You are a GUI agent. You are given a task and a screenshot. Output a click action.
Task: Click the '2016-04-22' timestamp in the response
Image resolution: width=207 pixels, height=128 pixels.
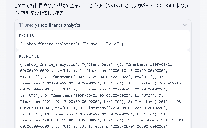(x=88, y=114)
